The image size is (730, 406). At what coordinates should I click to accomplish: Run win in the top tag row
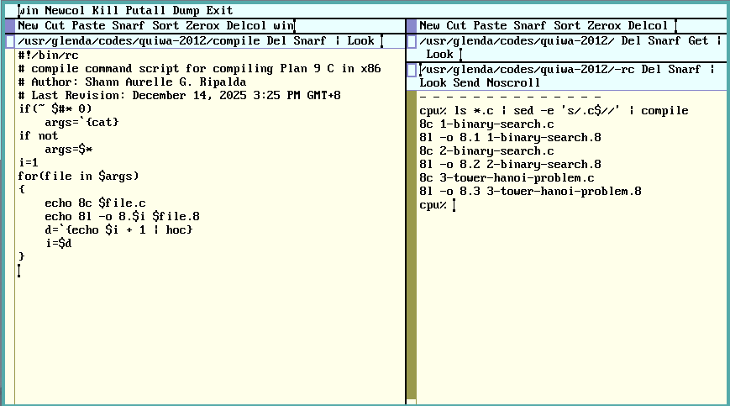click(28, 10)
